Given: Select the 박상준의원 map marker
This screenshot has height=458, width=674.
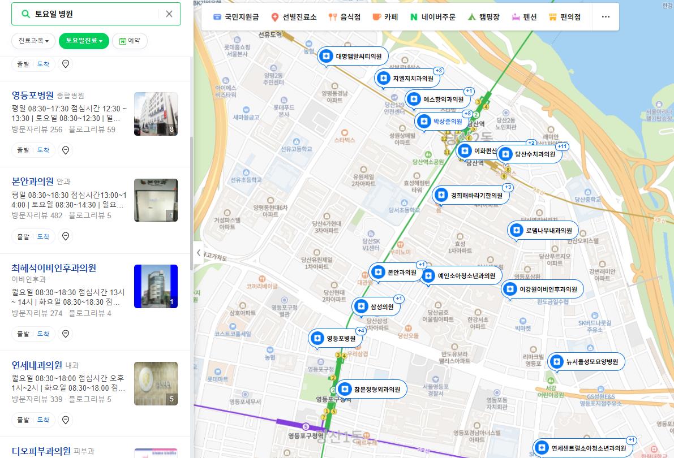Looking at the screenshot, I should pos(442,122).
